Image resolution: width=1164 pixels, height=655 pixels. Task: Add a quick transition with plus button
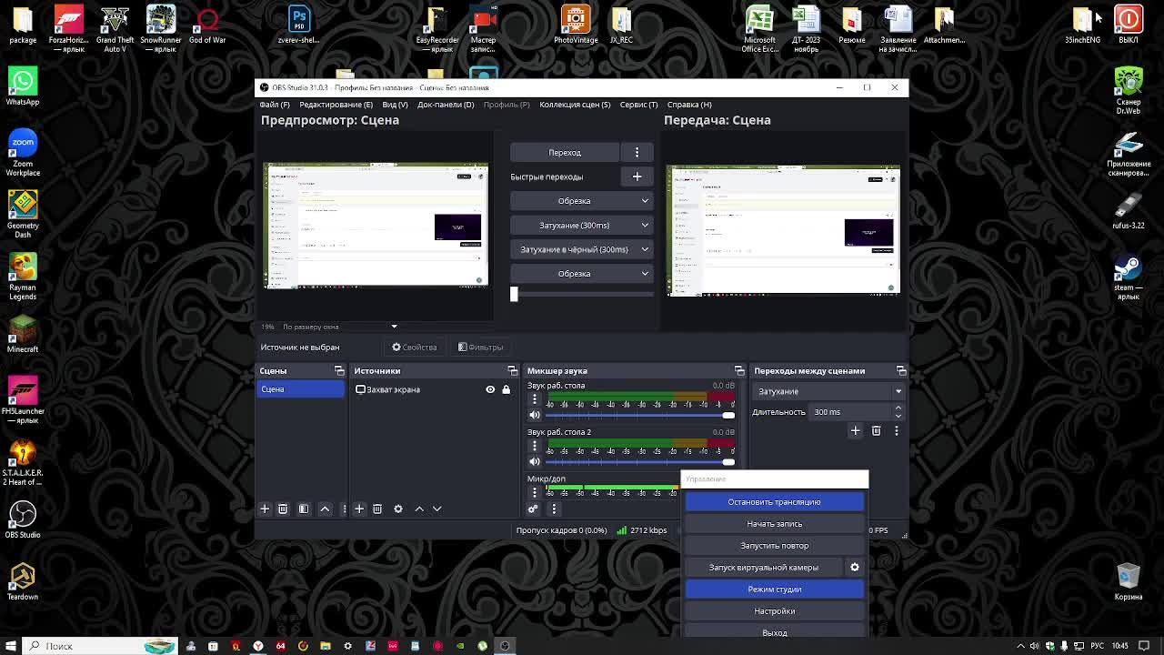tap(637, 176)
